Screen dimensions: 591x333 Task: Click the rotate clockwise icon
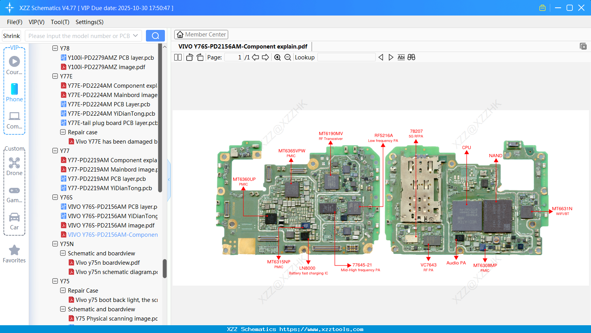click(200, 57)
